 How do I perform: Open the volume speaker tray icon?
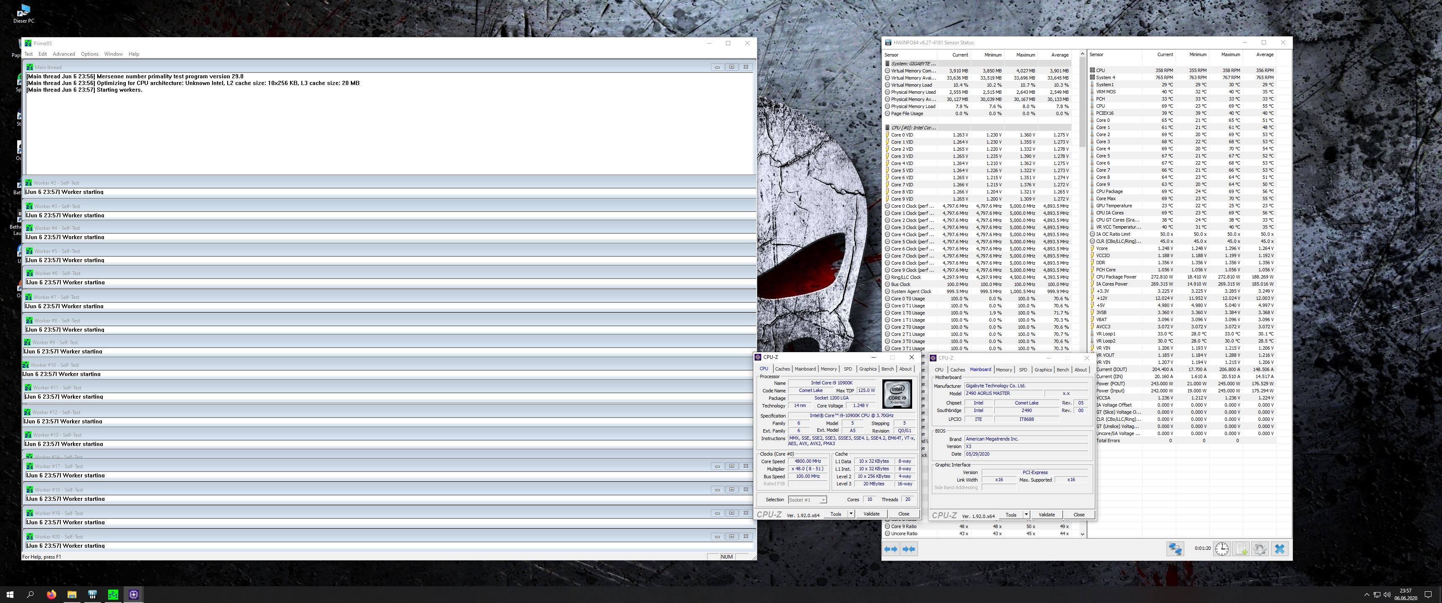tap(1387, 595)
